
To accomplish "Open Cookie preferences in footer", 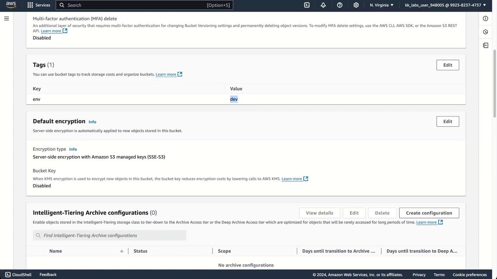I will coord(470,275).
